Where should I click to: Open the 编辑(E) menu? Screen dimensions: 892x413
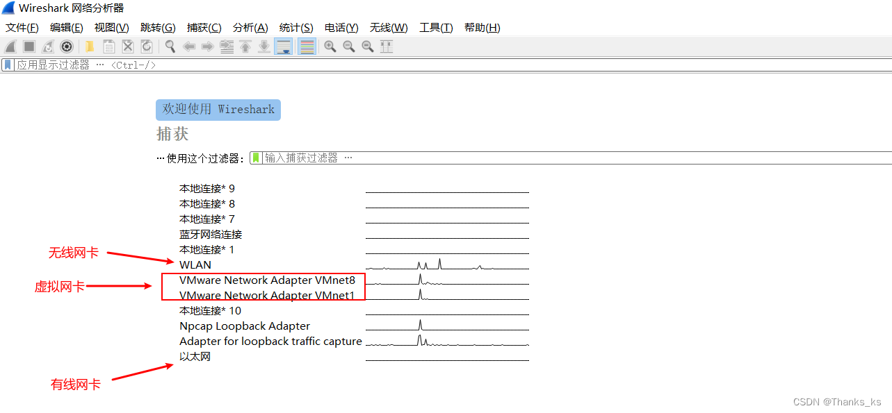tap(67, 28)
